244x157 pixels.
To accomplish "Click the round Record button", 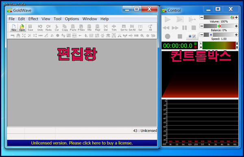I will 168,37.
